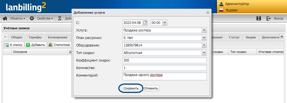
Task: Switch to the Тарифы tab
Action: pyautogui.click(x=35, y=37)
